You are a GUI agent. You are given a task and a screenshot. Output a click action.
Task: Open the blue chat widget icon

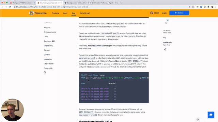click(211, 115)
